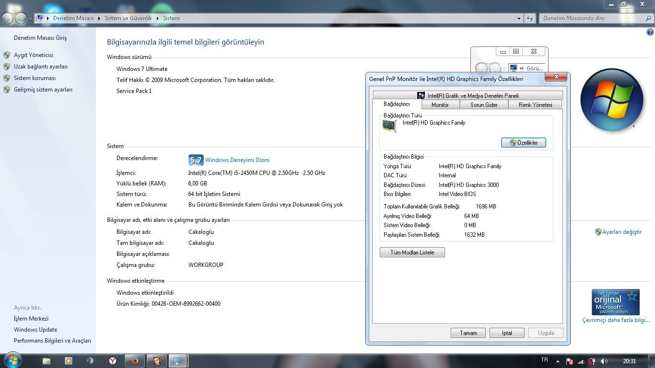The image size is (655, 368).
Task: Click the shield icon beside Ayarları değiştir
Action: coord(598,232)
